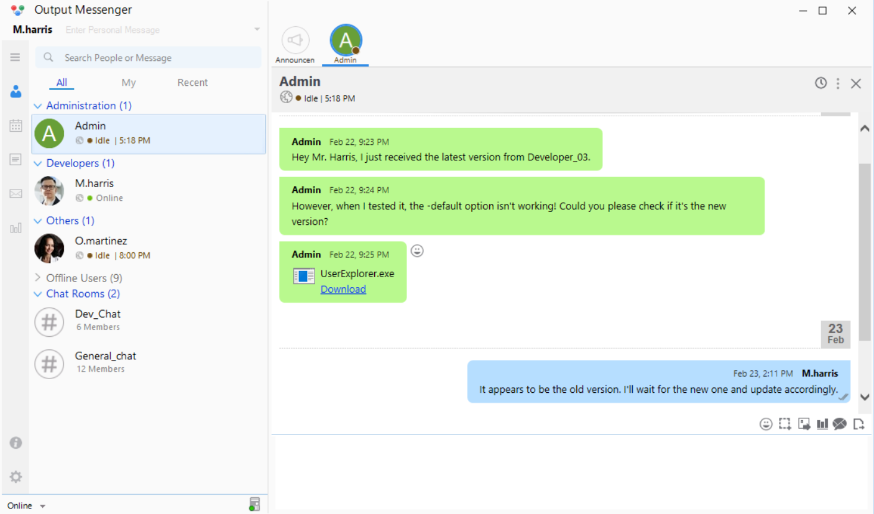This screenshot has height=514, width=874.
Task: Close the Admin chat with the X
Action: pos(856,83)
